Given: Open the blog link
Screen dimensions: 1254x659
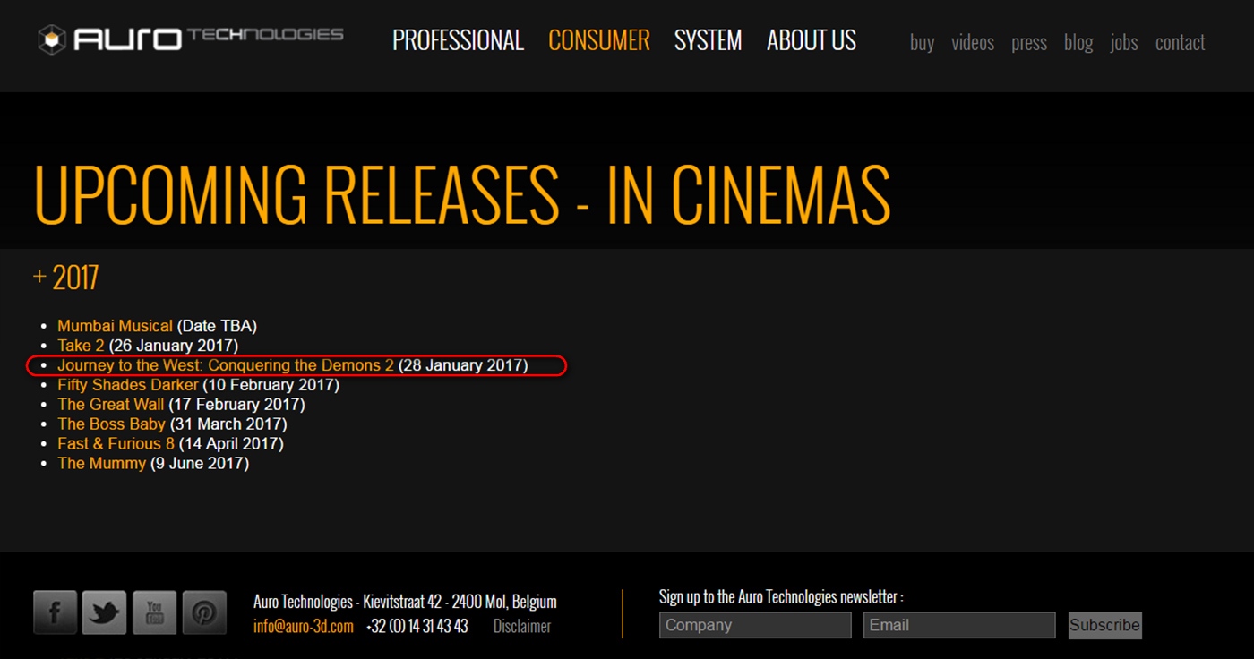Looking at the screenshot, I should pos(1078,42).
